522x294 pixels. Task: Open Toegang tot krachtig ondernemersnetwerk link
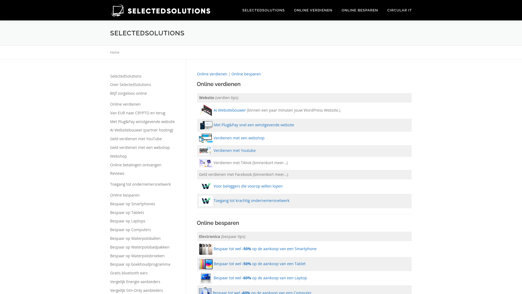point(251,201)
